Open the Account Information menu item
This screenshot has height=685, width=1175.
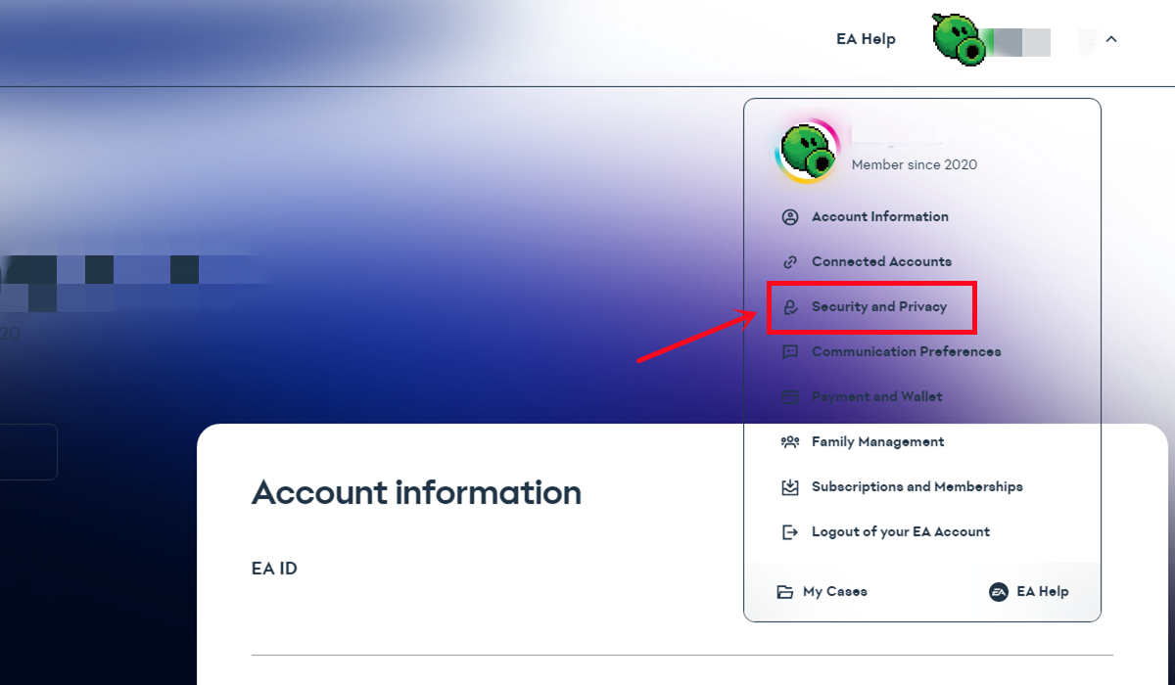[x=879, y=217]
